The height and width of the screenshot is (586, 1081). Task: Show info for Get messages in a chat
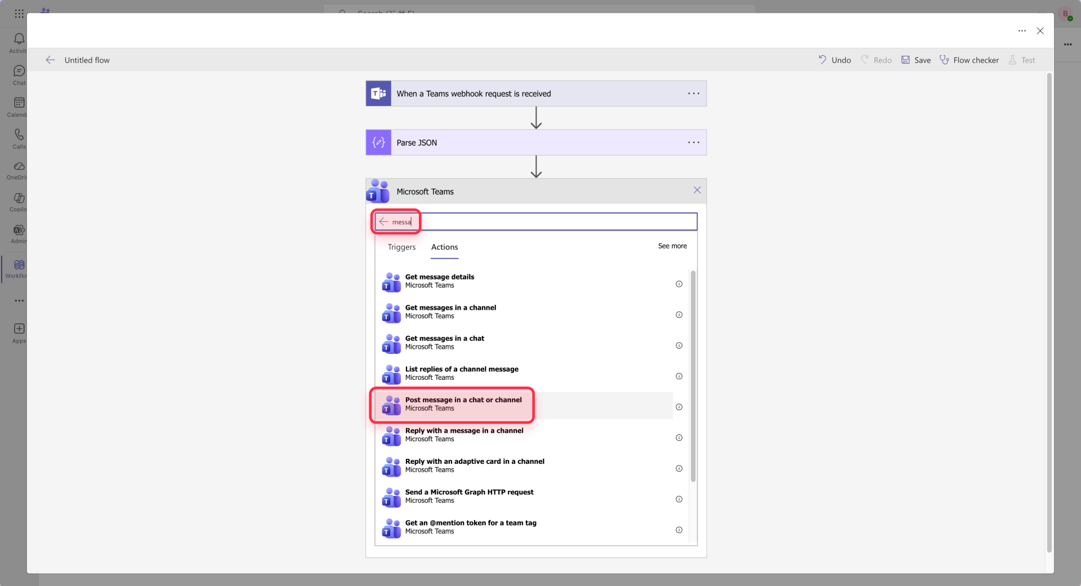tap(679, 345)
